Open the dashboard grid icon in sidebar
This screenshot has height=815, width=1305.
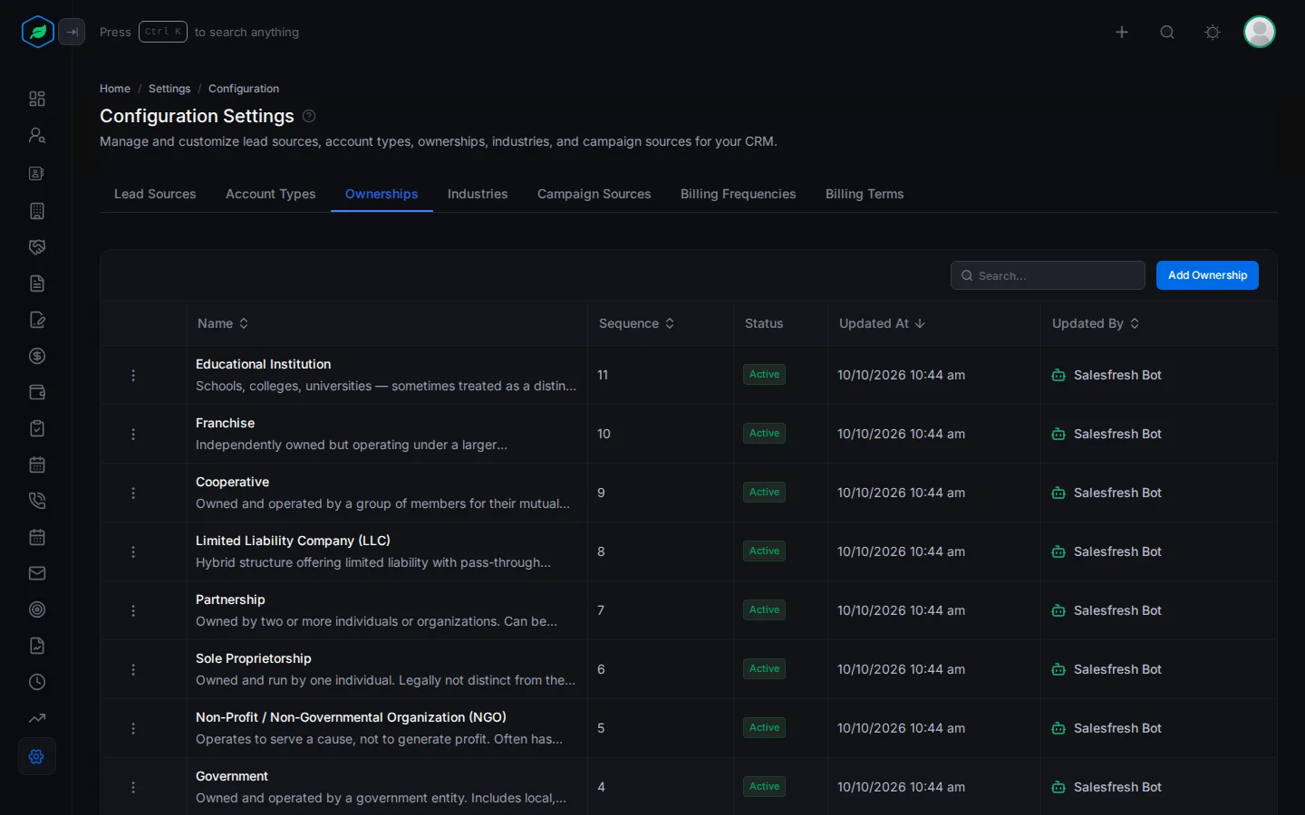[37, 99]
